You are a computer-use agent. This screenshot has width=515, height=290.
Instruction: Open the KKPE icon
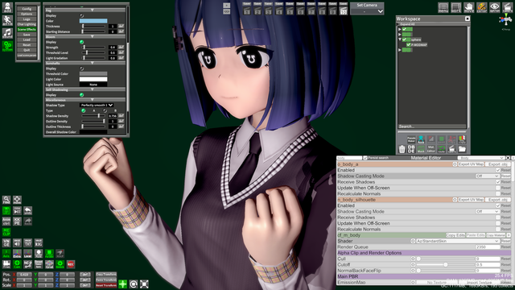click(17, 222)
